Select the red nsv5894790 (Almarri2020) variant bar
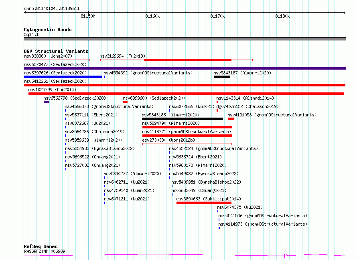The image size is (357, 260). [x=187, y=127]
